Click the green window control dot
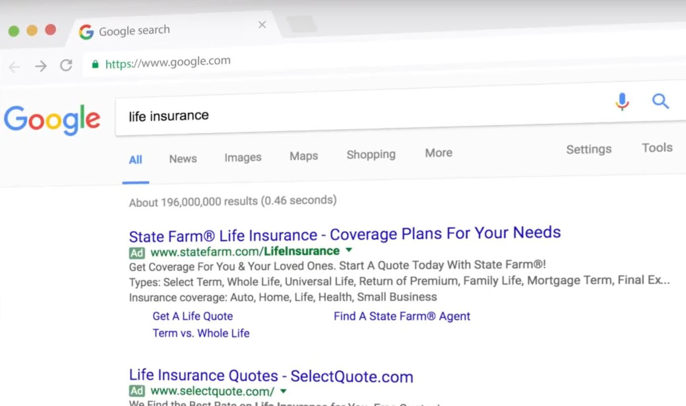Viewport: 686px width, 406px height. tap(14, 32)
